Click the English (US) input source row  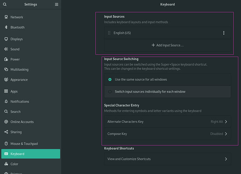157,33
